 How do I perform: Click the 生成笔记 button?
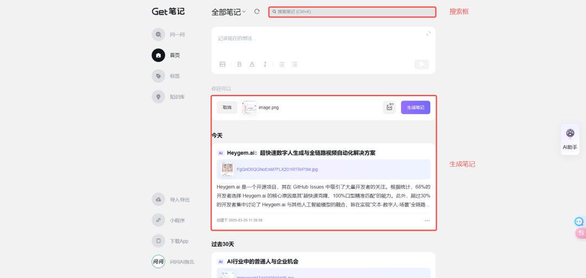point(416,108)
